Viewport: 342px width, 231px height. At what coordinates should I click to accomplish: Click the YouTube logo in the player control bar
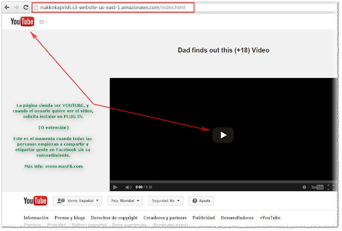coord(317,187)
